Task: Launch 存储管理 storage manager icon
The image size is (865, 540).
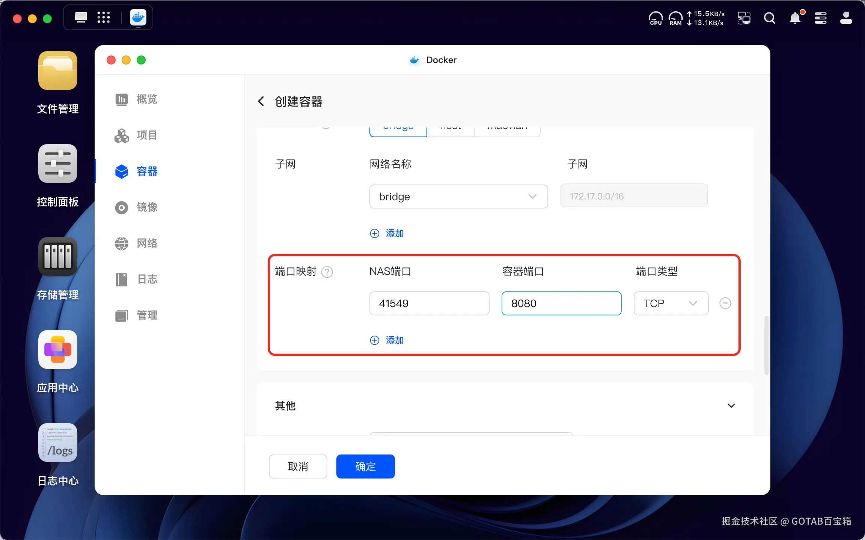Action: coord(57,257)
